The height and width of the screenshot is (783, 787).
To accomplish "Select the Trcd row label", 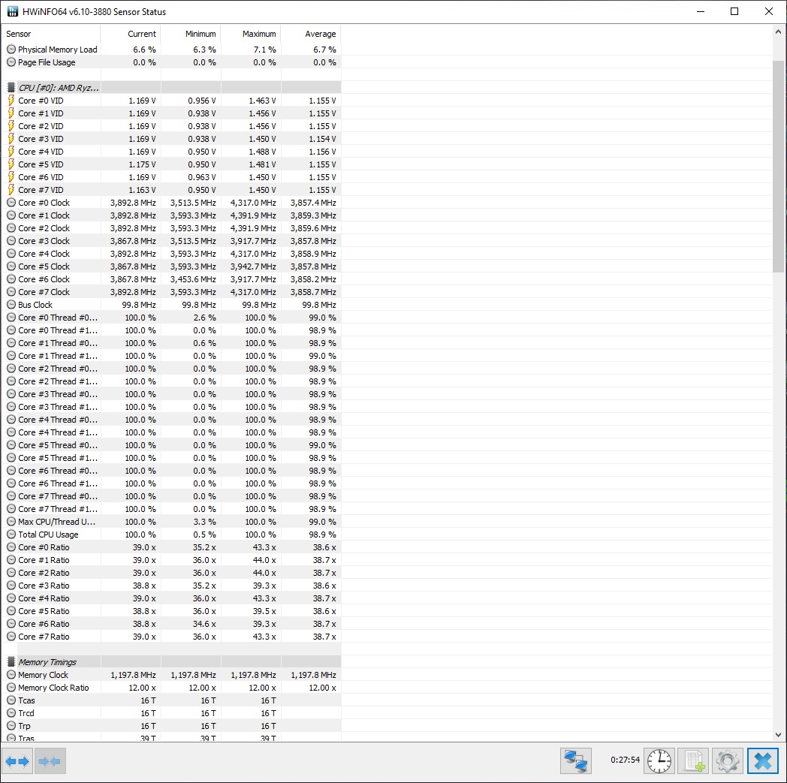I will 26,712.
